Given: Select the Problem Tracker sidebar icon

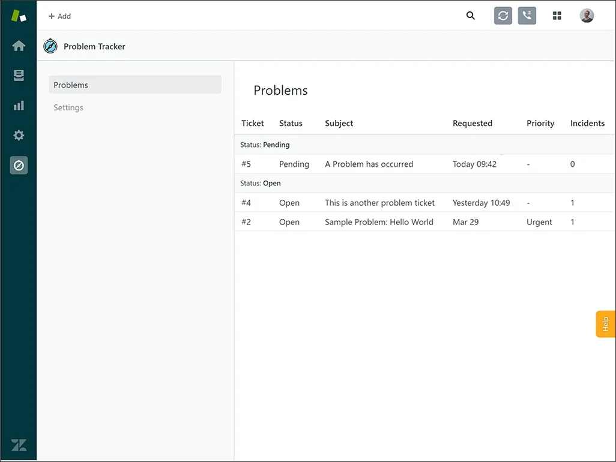Looking at the screenshot, I should (19, 165).
